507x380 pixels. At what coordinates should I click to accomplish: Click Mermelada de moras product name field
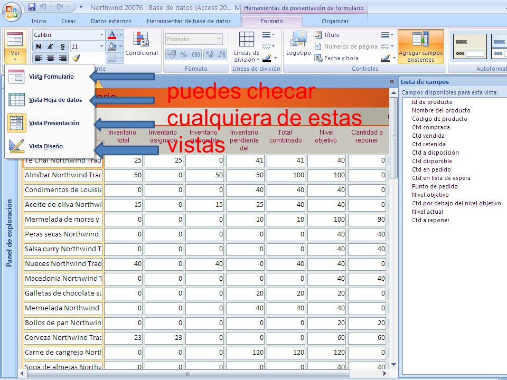tap(63, 220)
